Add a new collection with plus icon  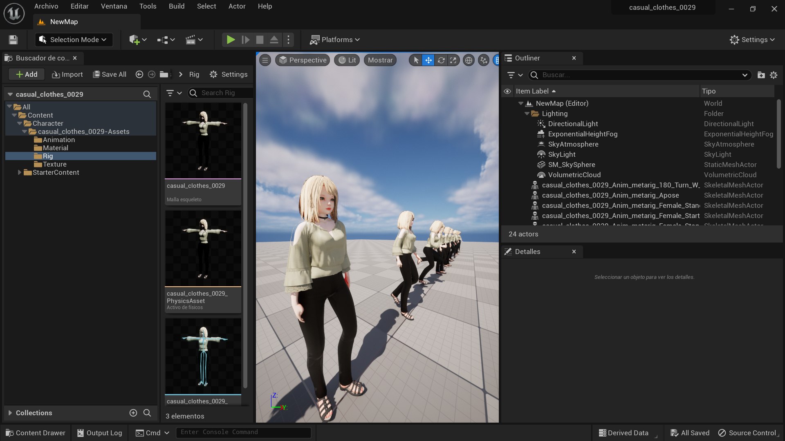point(133,413)
